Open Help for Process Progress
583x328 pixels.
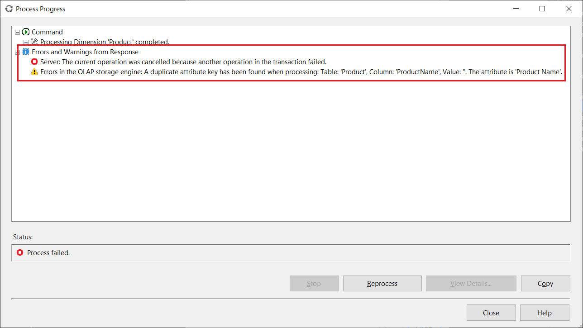pos(544,313)
